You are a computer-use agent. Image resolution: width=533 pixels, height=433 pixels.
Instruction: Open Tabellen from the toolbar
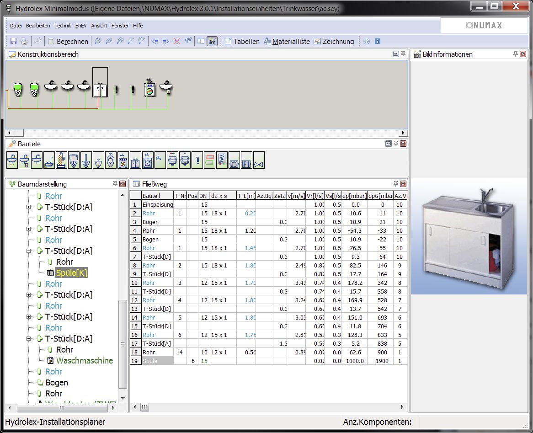point(242,41)
